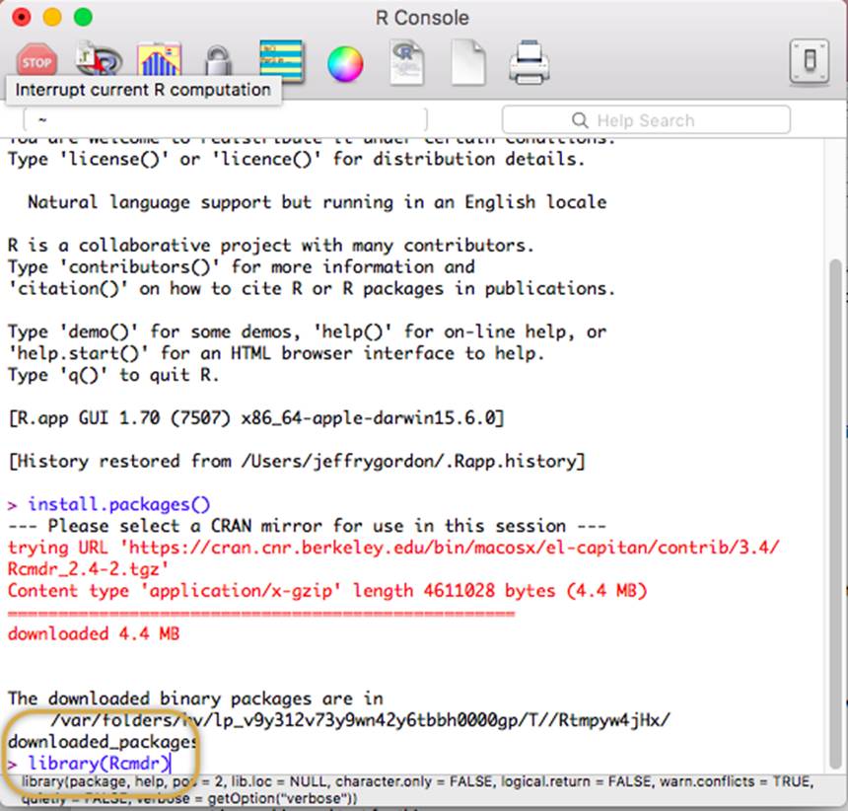Open a new Quartz graphics window via bar chart icon

[x=159, y=61]
